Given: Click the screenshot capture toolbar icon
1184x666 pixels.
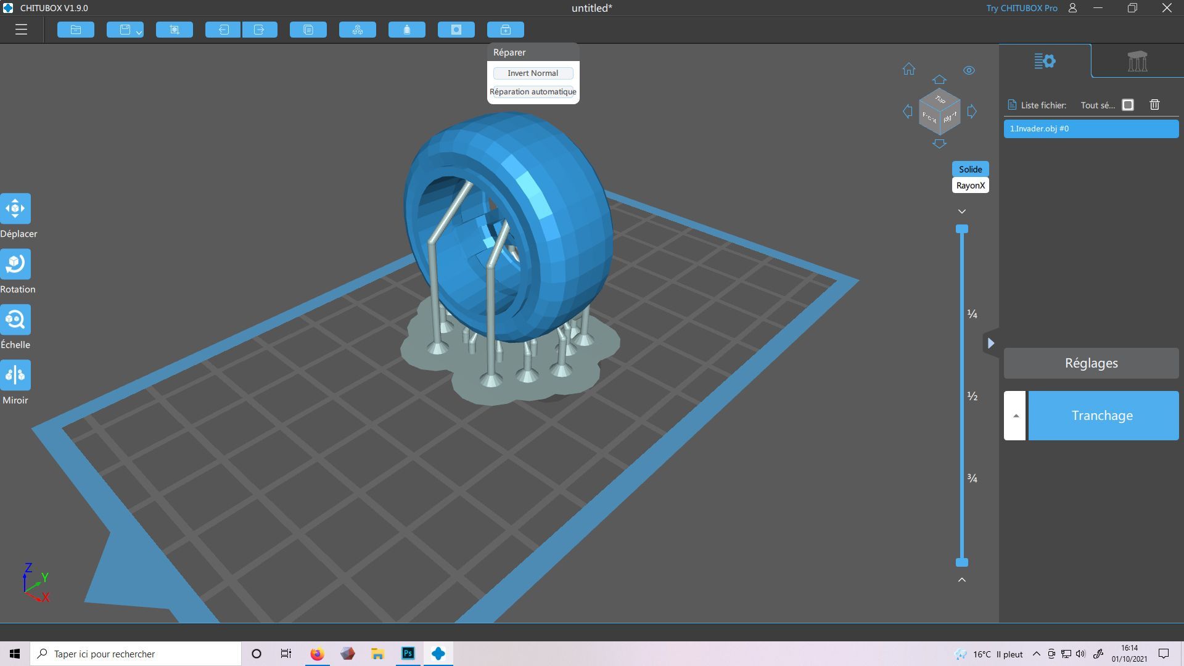Looking at the screenshot, I should (175, 30).
